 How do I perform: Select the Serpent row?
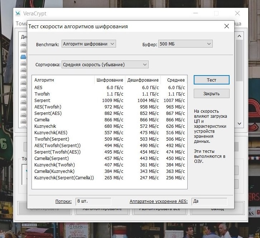pyautogui.click(x=110, y=101)
